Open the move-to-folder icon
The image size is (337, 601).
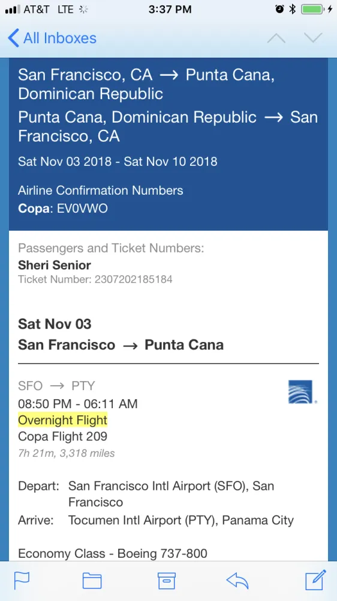92,581
